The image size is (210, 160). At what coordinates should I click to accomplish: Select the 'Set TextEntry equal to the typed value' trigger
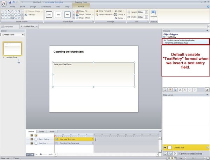point(185,42)
